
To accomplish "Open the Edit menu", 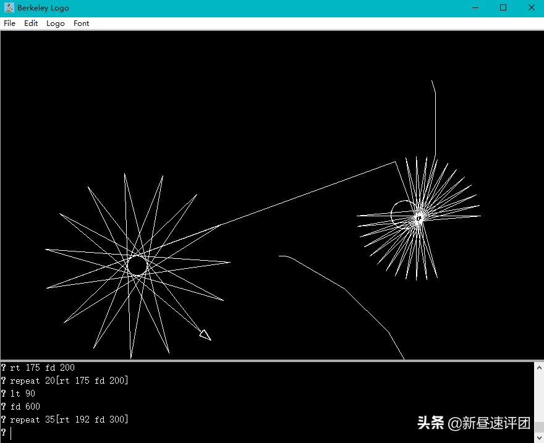I will pos(31,23).
